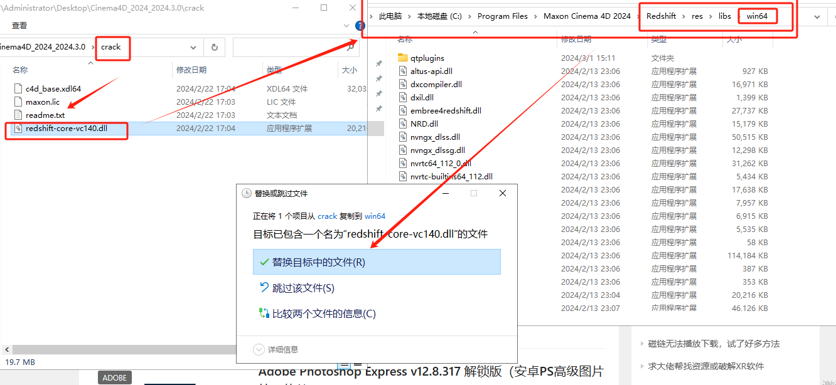Select the c4d_base.xdl64 file icon
The image size is (836, 385).
[x=18, y=89]
